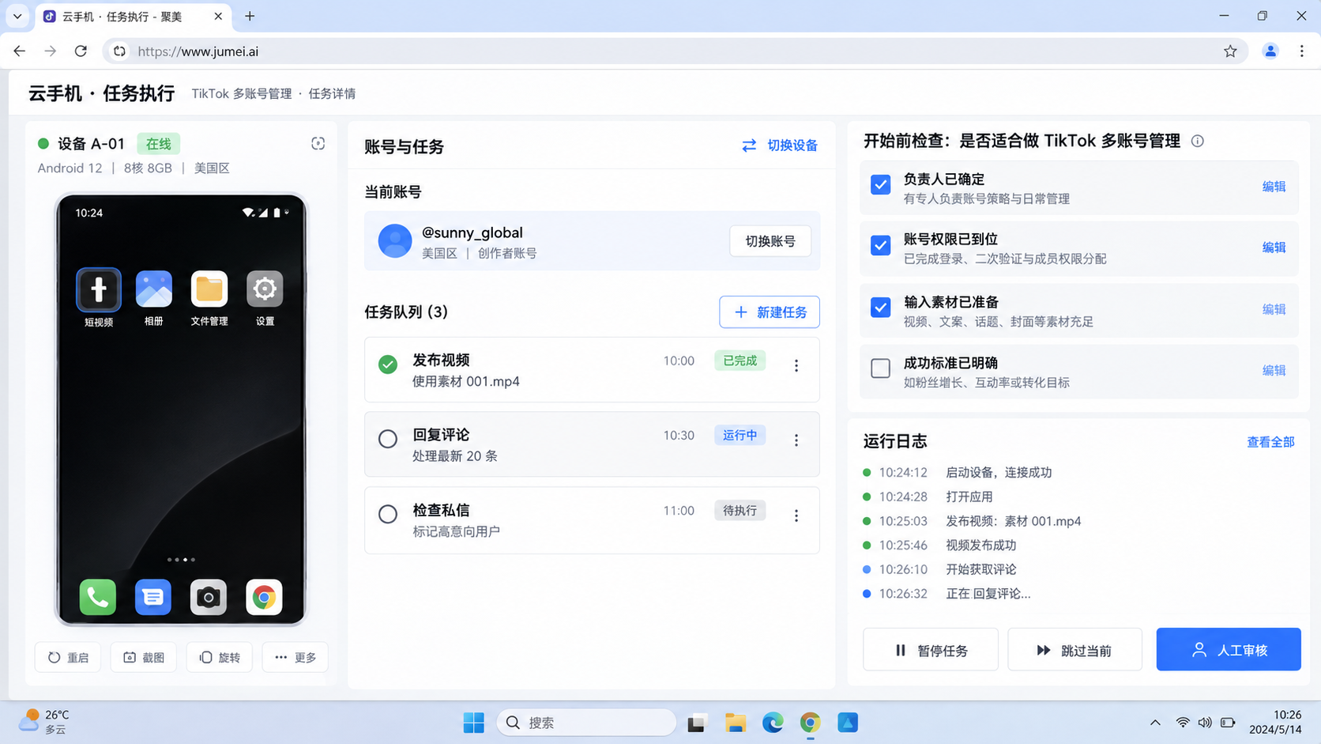The width and height of the screenshot is (1321, 744).
Task: Click the 暂停任务 button
Action: click(x=931, y=650)
